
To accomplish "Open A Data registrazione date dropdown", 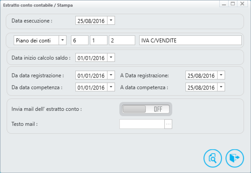I will coord(221,75).
